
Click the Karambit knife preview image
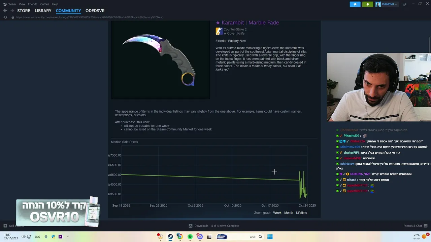tap(160, 60)
